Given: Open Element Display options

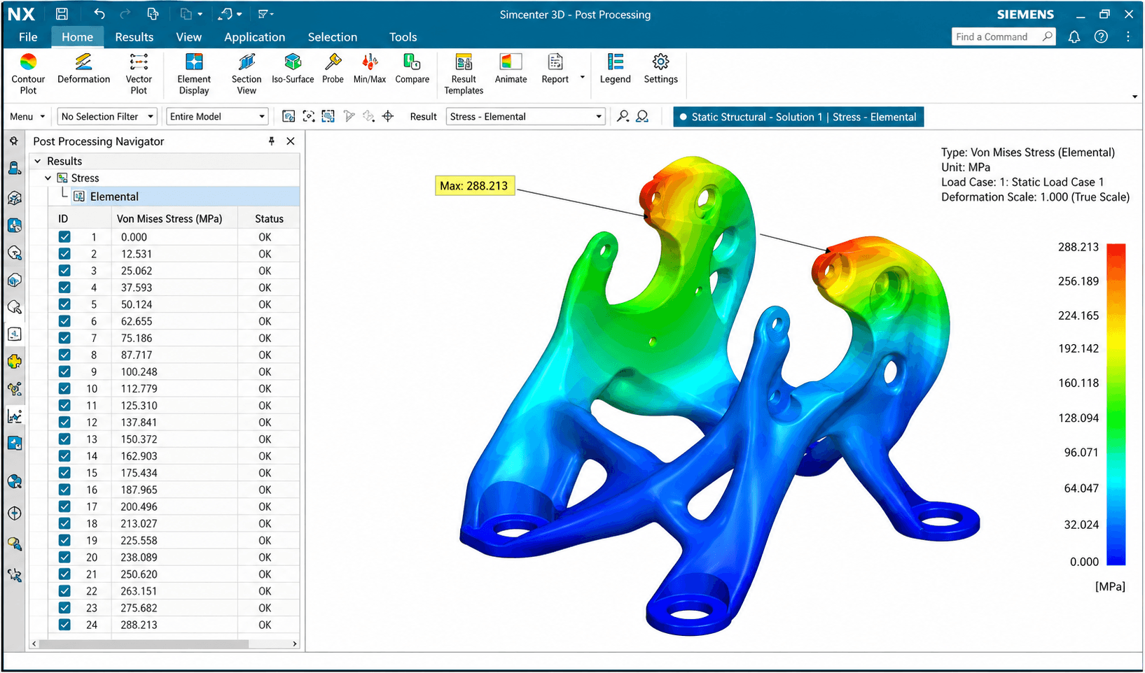Looking at the screenshot, I should [194, 73].
